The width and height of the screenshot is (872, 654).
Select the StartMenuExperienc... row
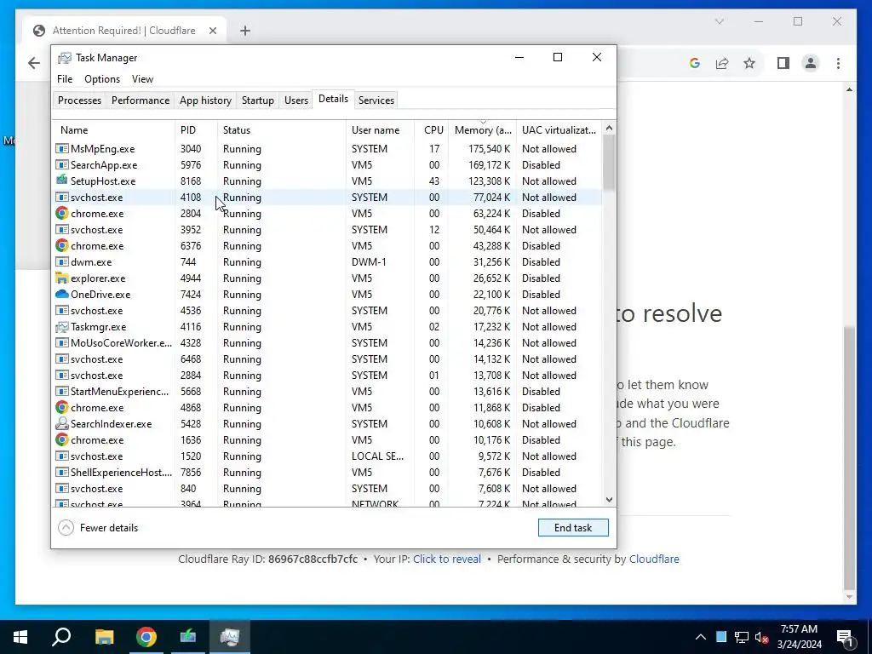click(x=328, y=391)
